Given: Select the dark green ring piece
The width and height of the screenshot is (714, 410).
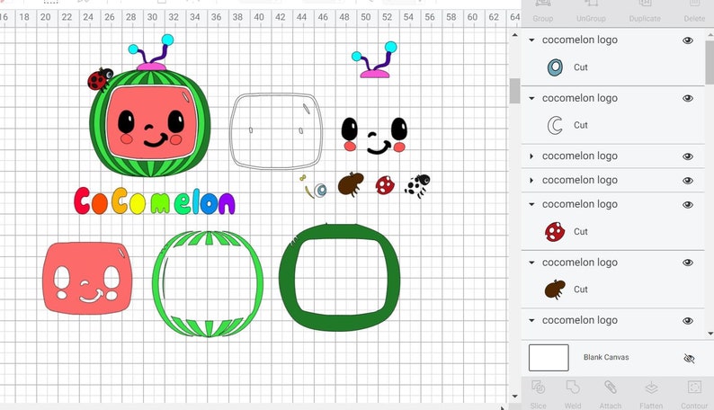Looking at the screenshot, I should 340,278.
